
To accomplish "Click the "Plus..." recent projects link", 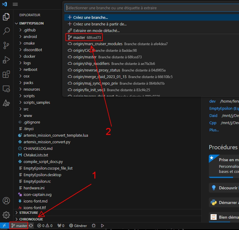I will (214, 130).
